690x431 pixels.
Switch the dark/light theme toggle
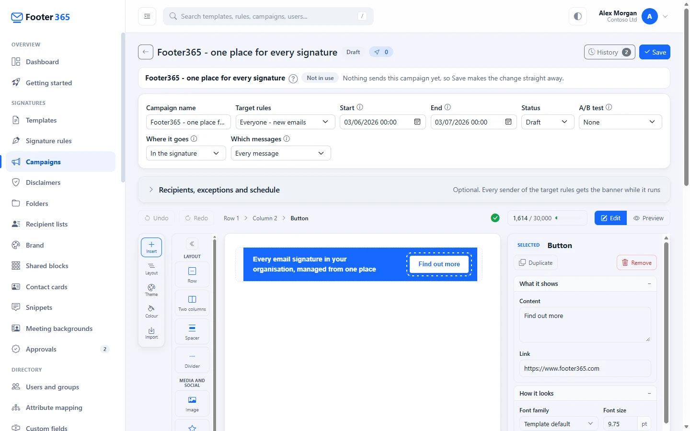578,16
